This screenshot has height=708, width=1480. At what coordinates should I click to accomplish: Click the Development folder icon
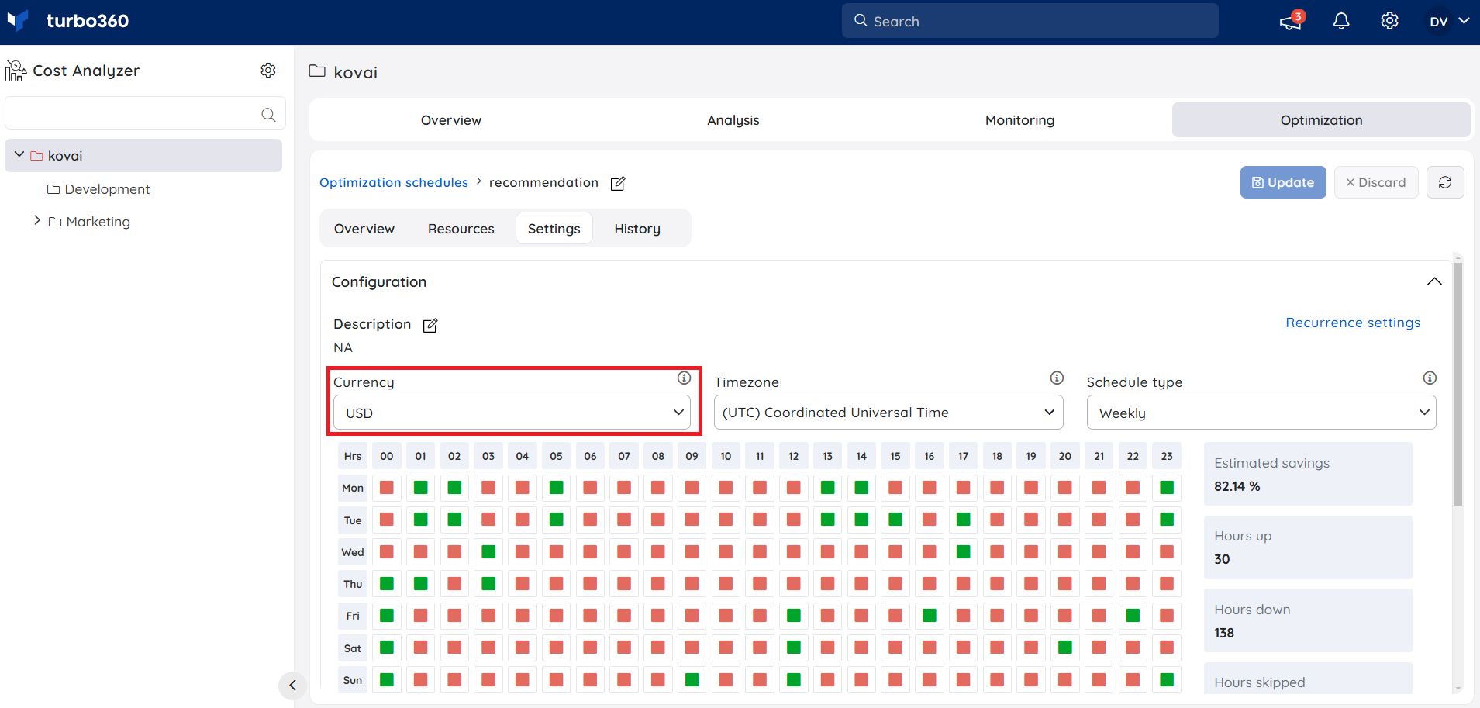tap(53, 189)
